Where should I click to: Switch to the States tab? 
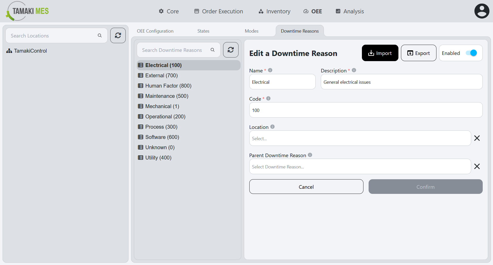(203, 31)
